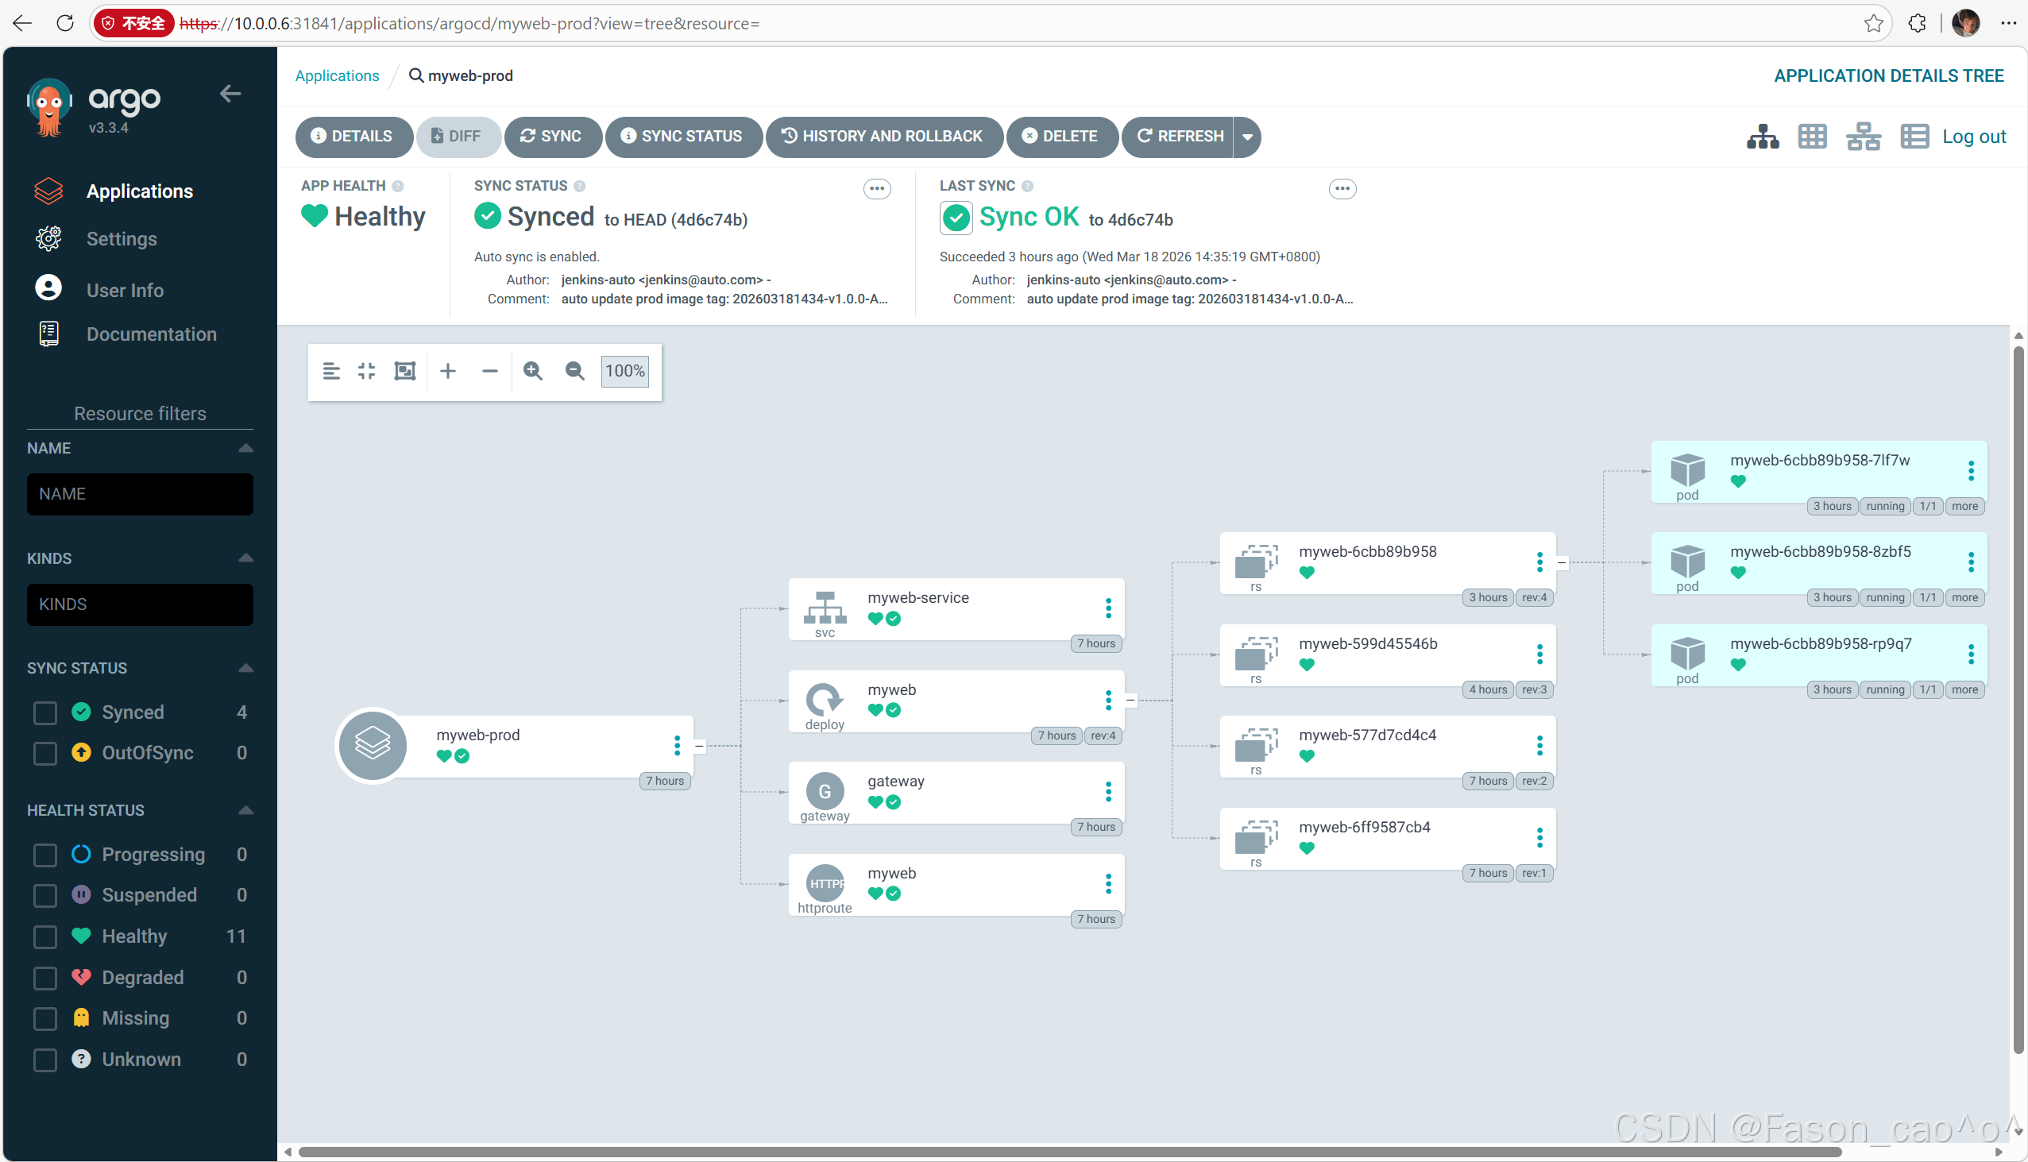Open the User Info sidebar item
Screen dimensions: 2028x1162
(x=125, y=290)
